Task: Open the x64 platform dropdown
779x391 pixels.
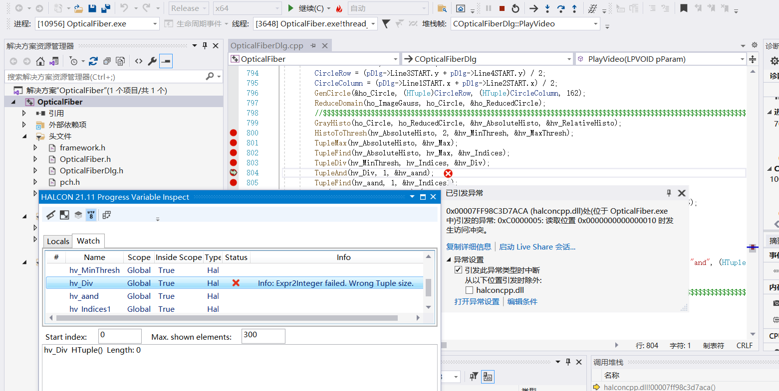Action: coord(248,8)
